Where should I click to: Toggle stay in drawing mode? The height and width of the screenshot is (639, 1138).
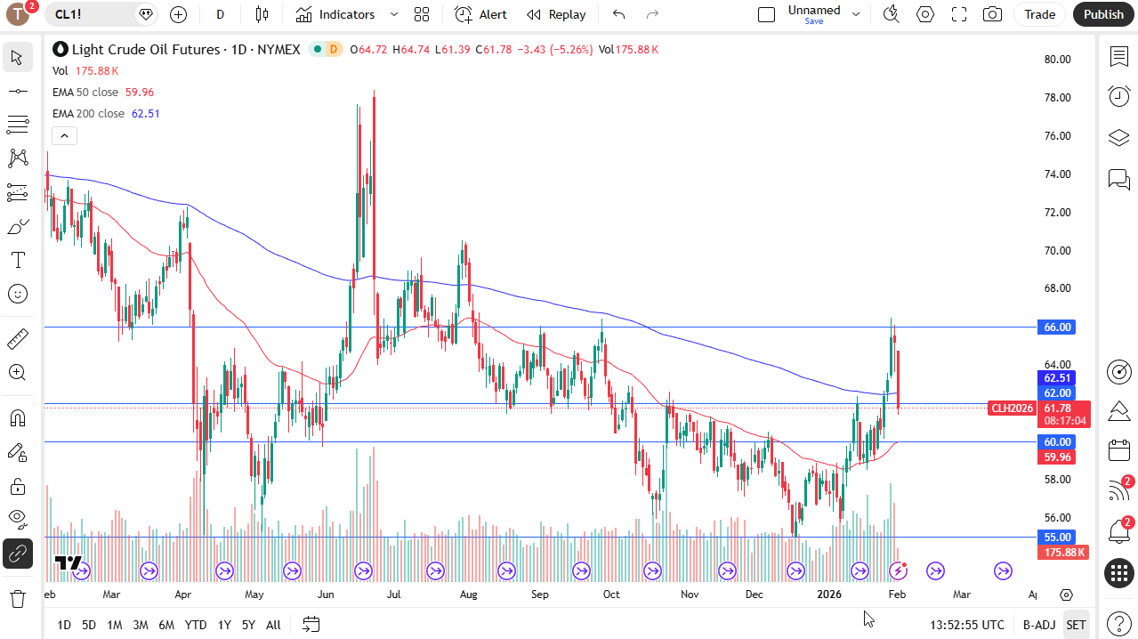click(17, 452)
